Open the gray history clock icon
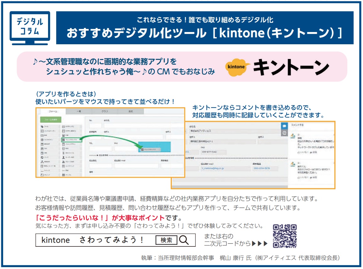 (284, 133)
